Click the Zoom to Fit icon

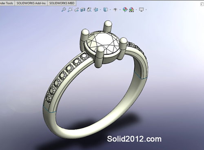tap(64, 10)
